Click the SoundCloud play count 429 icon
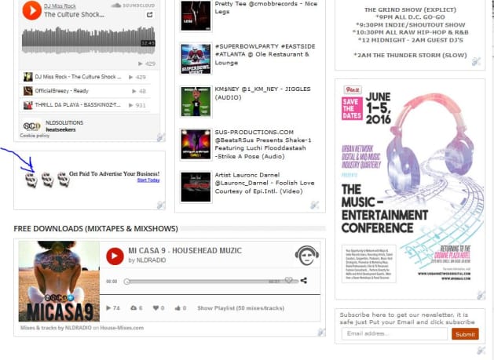The height and width of the screenshot is (360, 494). point(141,64)
